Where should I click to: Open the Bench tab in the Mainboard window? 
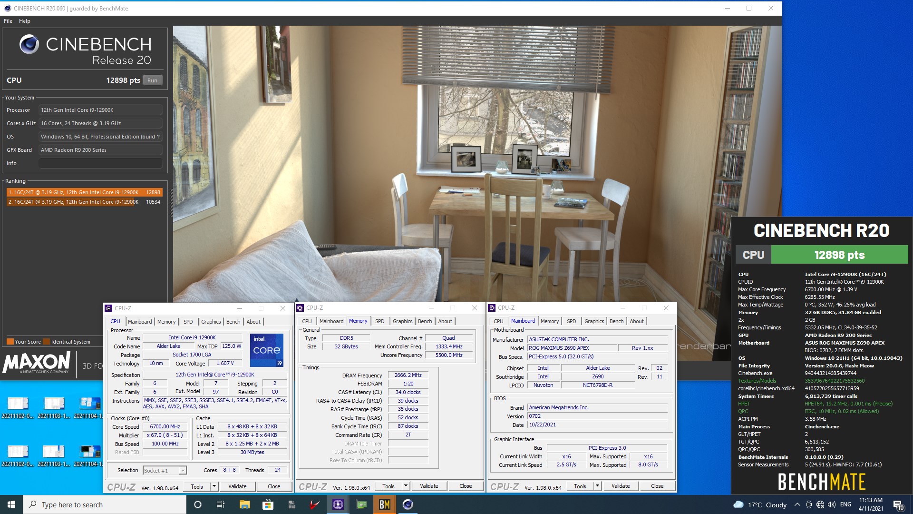616,321
